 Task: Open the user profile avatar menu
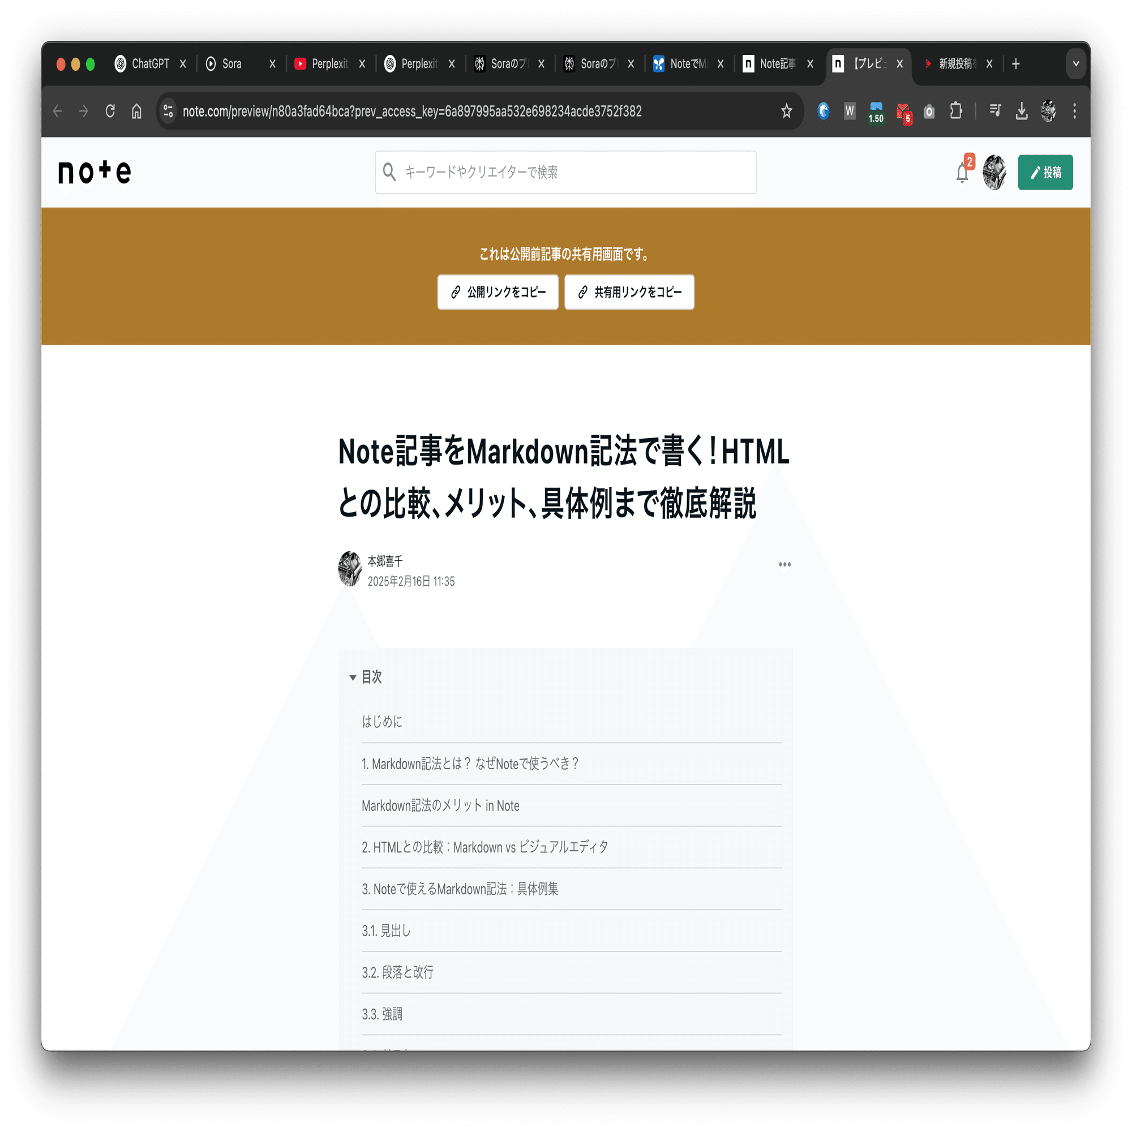coord(994,172)
